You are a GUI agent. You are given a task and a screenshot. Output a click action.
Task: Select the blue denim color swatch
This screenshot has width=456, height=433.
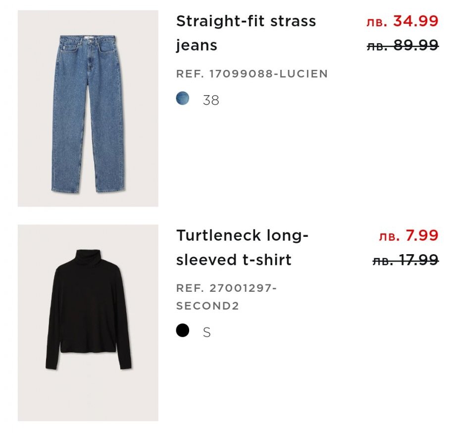(x=183, y=99)
